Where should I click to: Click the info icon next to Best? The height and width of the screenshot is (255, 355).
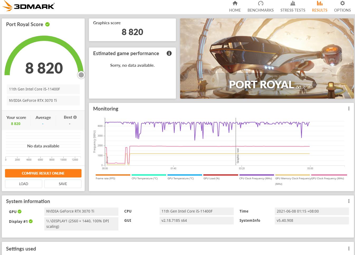pos(75,117)
